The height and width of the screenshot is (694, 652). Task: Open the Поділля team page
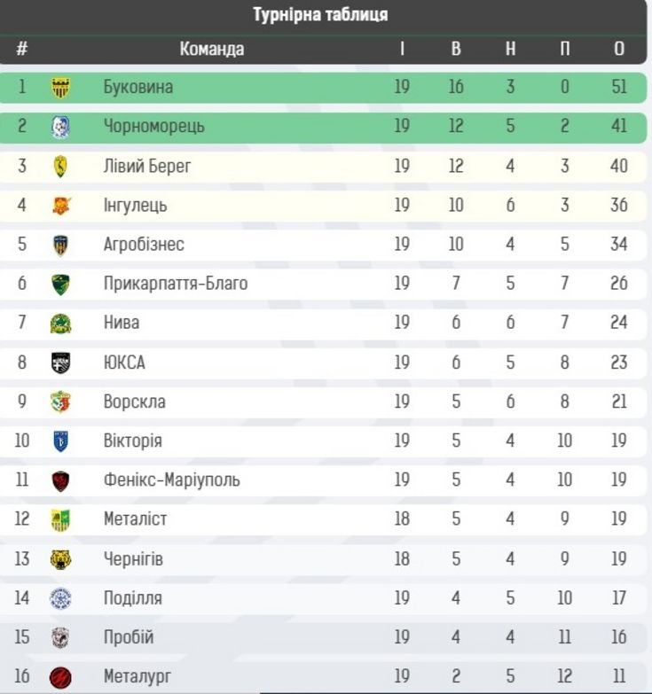[x=132, y=598]
